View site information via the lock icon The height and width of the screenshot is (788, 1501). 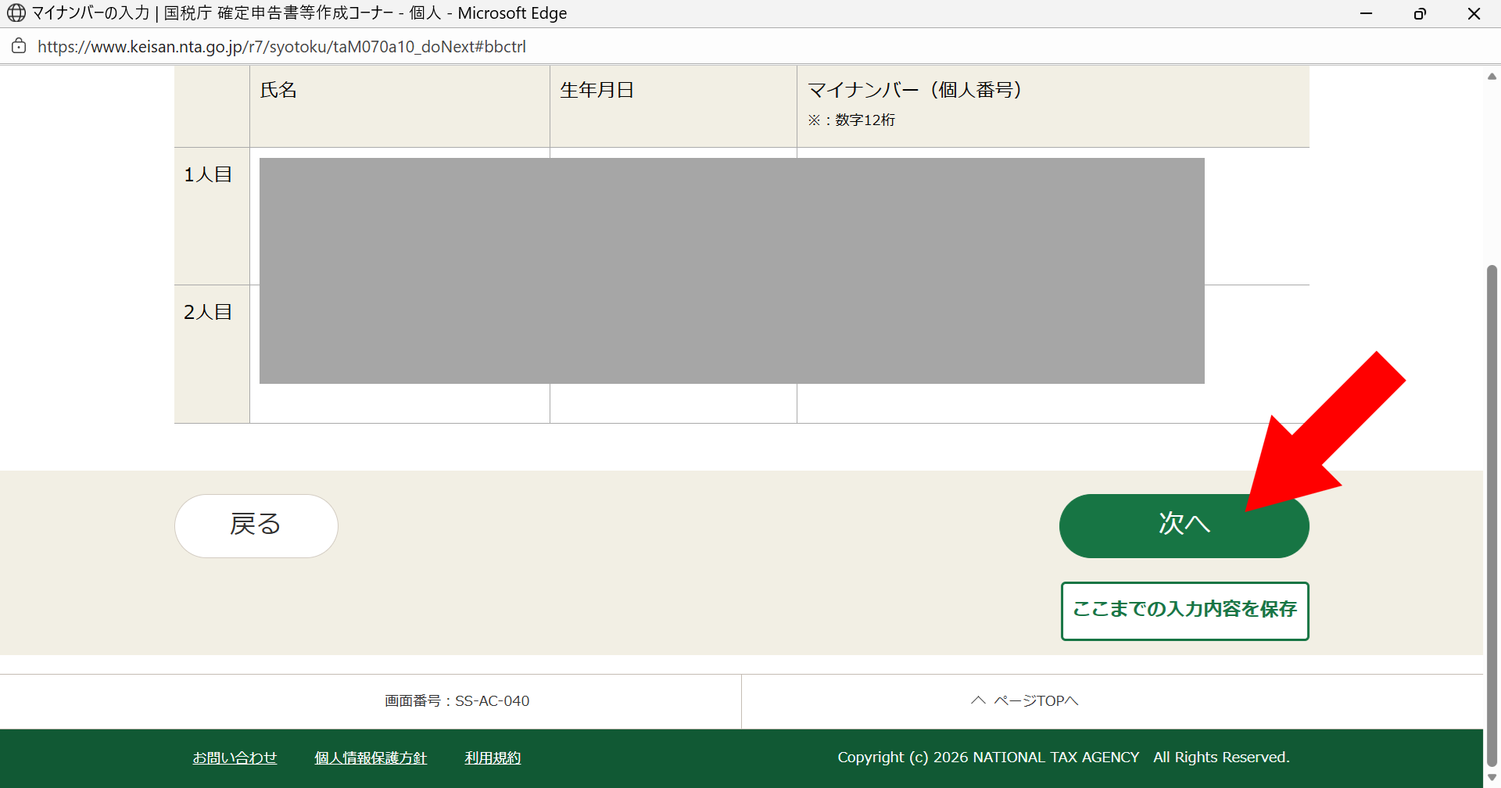19,46
